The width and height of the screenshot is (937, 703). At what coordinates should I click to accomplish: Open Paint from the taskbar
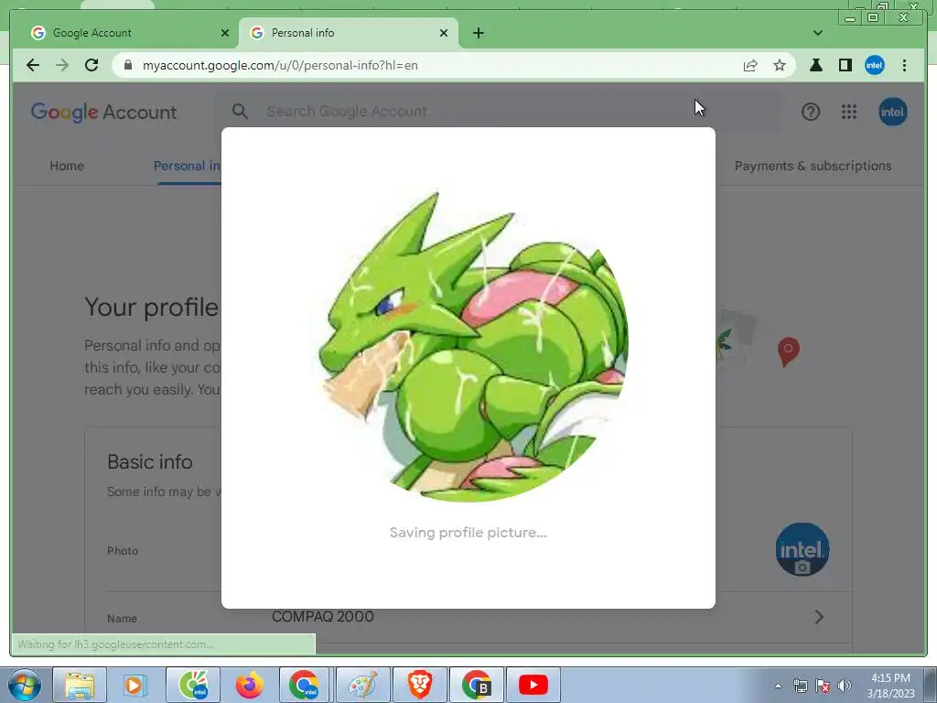click(x=362, y=685)
